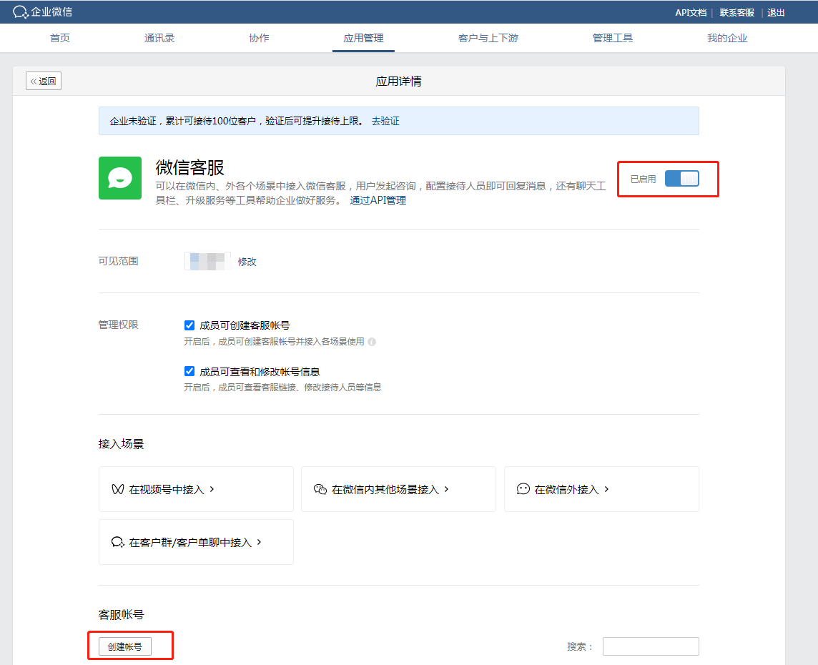Open the 管理工具 tab
The image size is (818, 665).
[613, 38]
